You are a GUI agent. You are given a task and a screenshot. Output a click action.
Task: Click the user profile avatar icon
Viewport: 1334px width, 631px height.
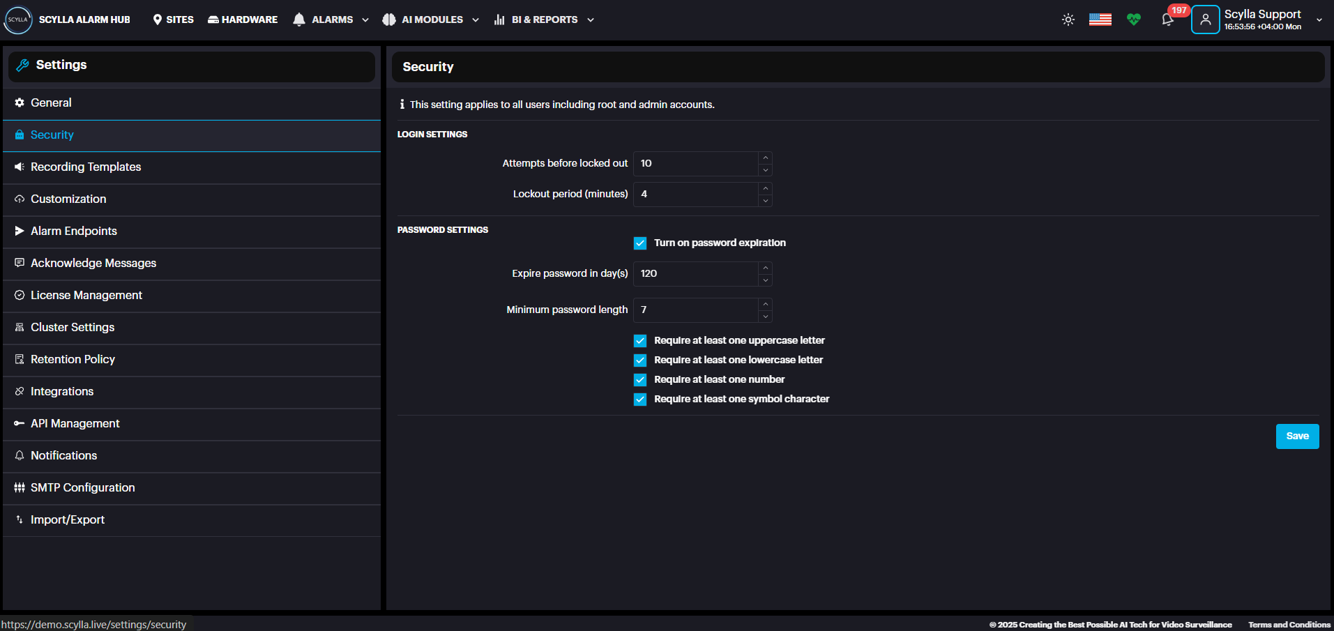[x=1205, y=20]
